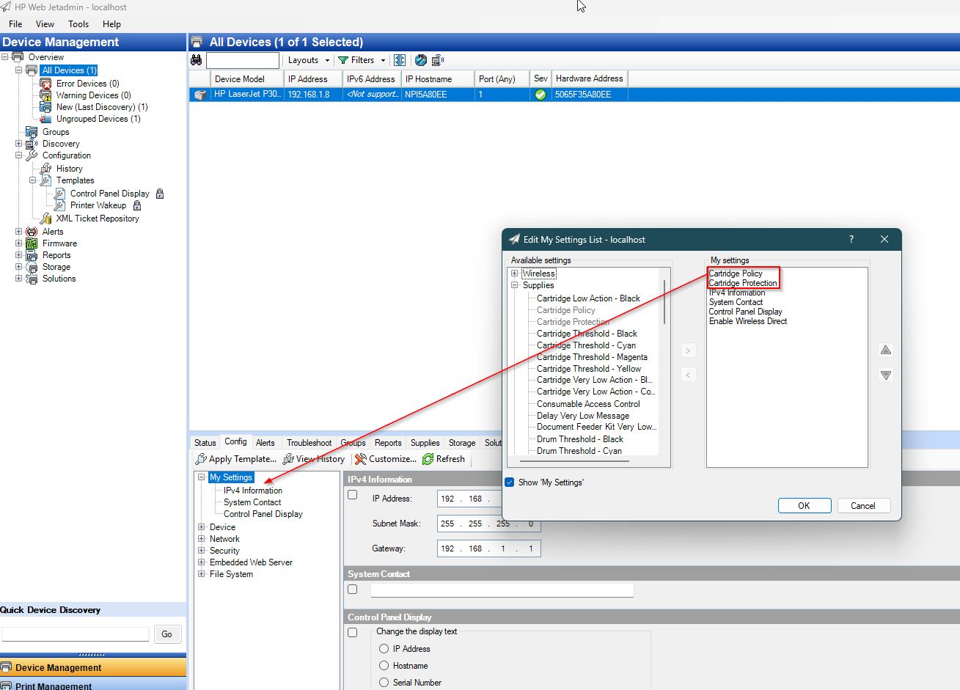Click the History icon under Configuration
Viewport: 960px width, 690px height.
pyautogui.click(x=45, y=169)
